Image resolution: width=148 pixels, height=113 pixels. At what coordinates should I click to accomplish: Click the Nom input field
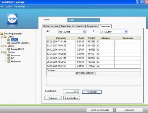point(83,20)
